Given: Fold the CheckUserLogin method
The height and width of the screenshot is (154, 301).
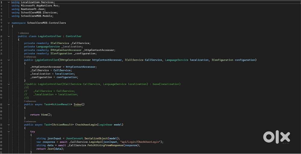Looking at the screenshot, I should coord(8,125).
